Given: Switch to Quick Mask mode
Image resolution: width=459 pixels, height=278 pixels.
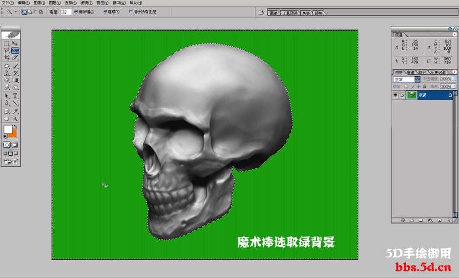Looking at the screenshot, I should pos(15,145).
